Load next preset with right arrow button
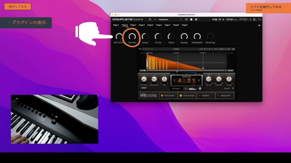This screenshot has width=291, height=163. point(209,49)
